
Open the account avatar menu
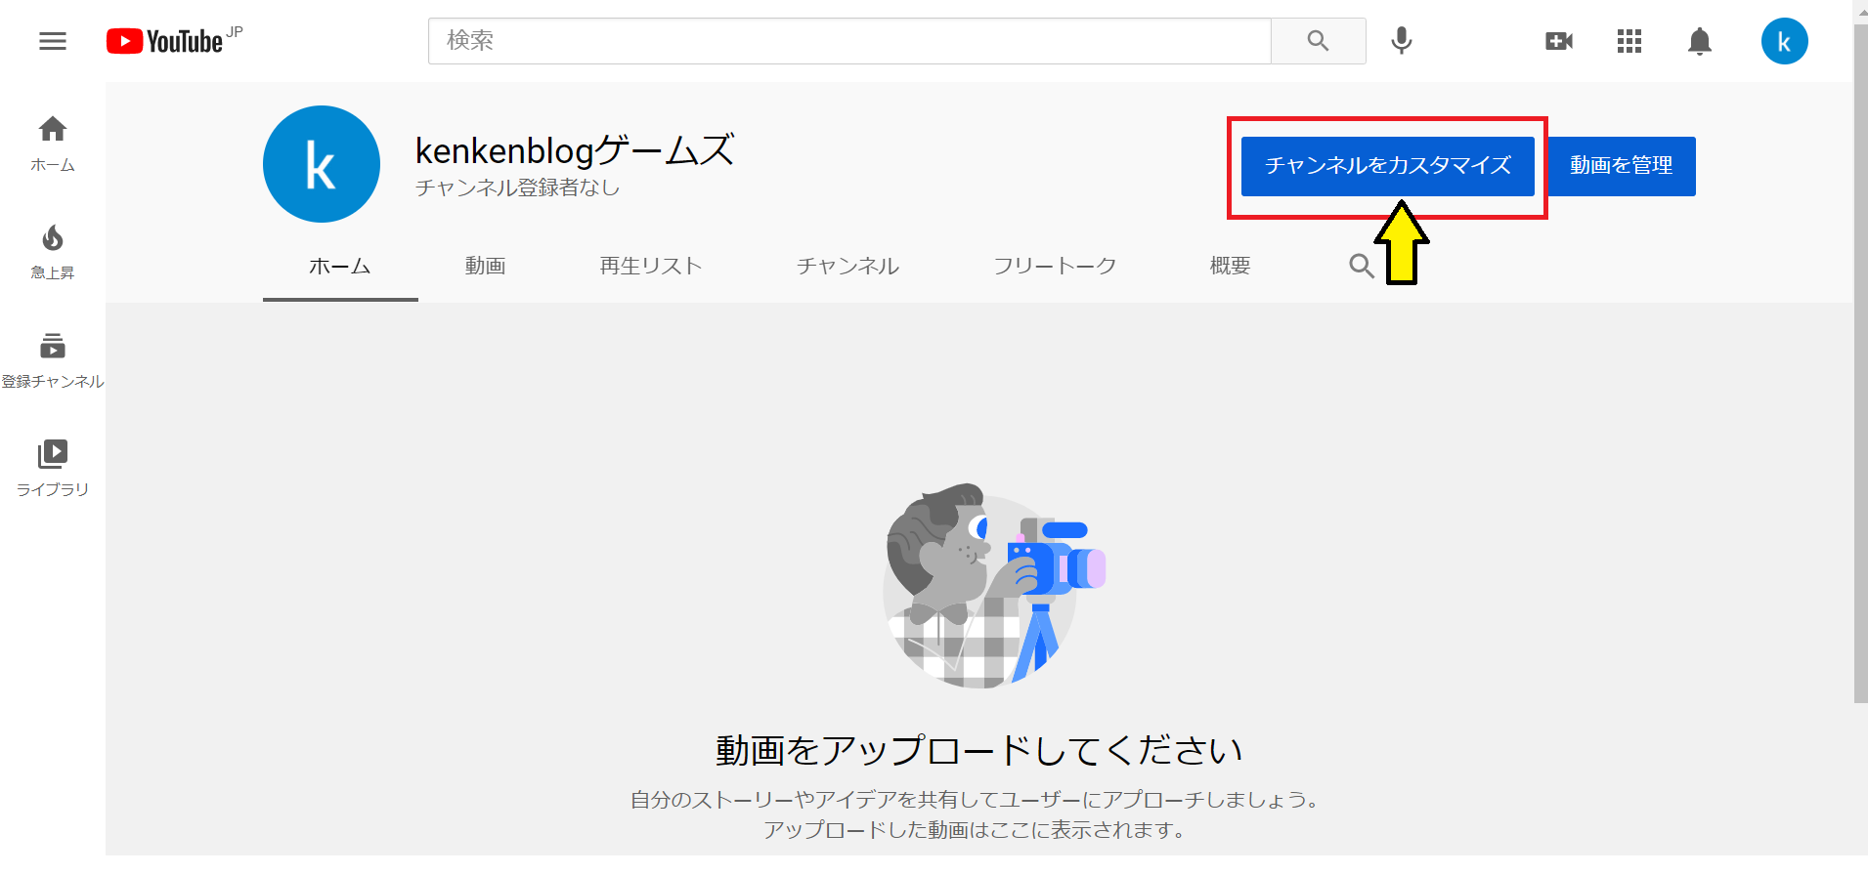tap(1784, 41)
